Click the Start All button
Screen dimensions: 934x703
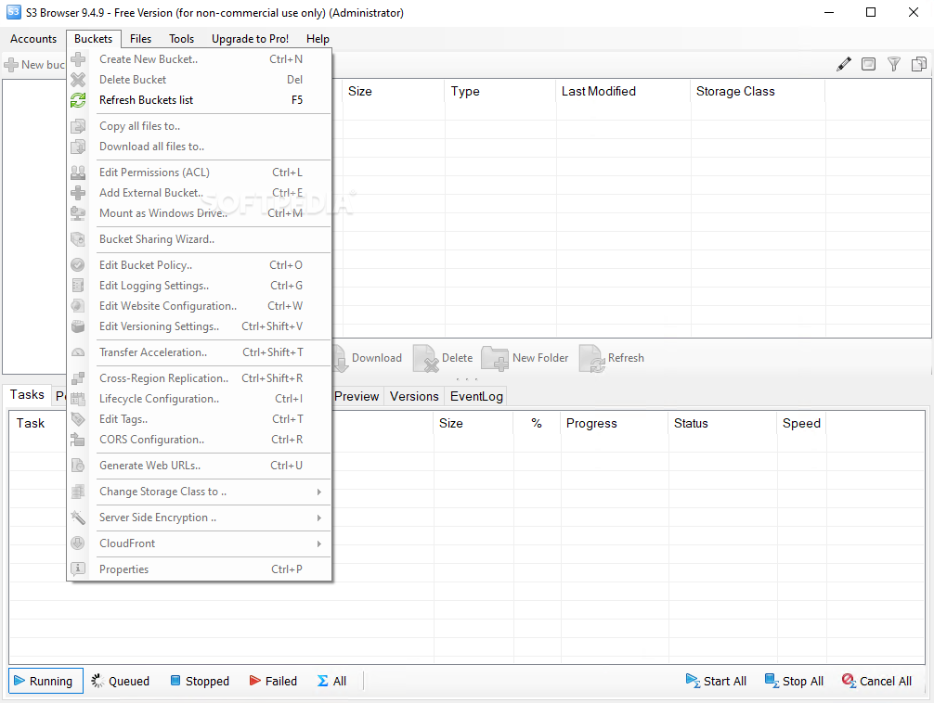click(x=716, y=681)
